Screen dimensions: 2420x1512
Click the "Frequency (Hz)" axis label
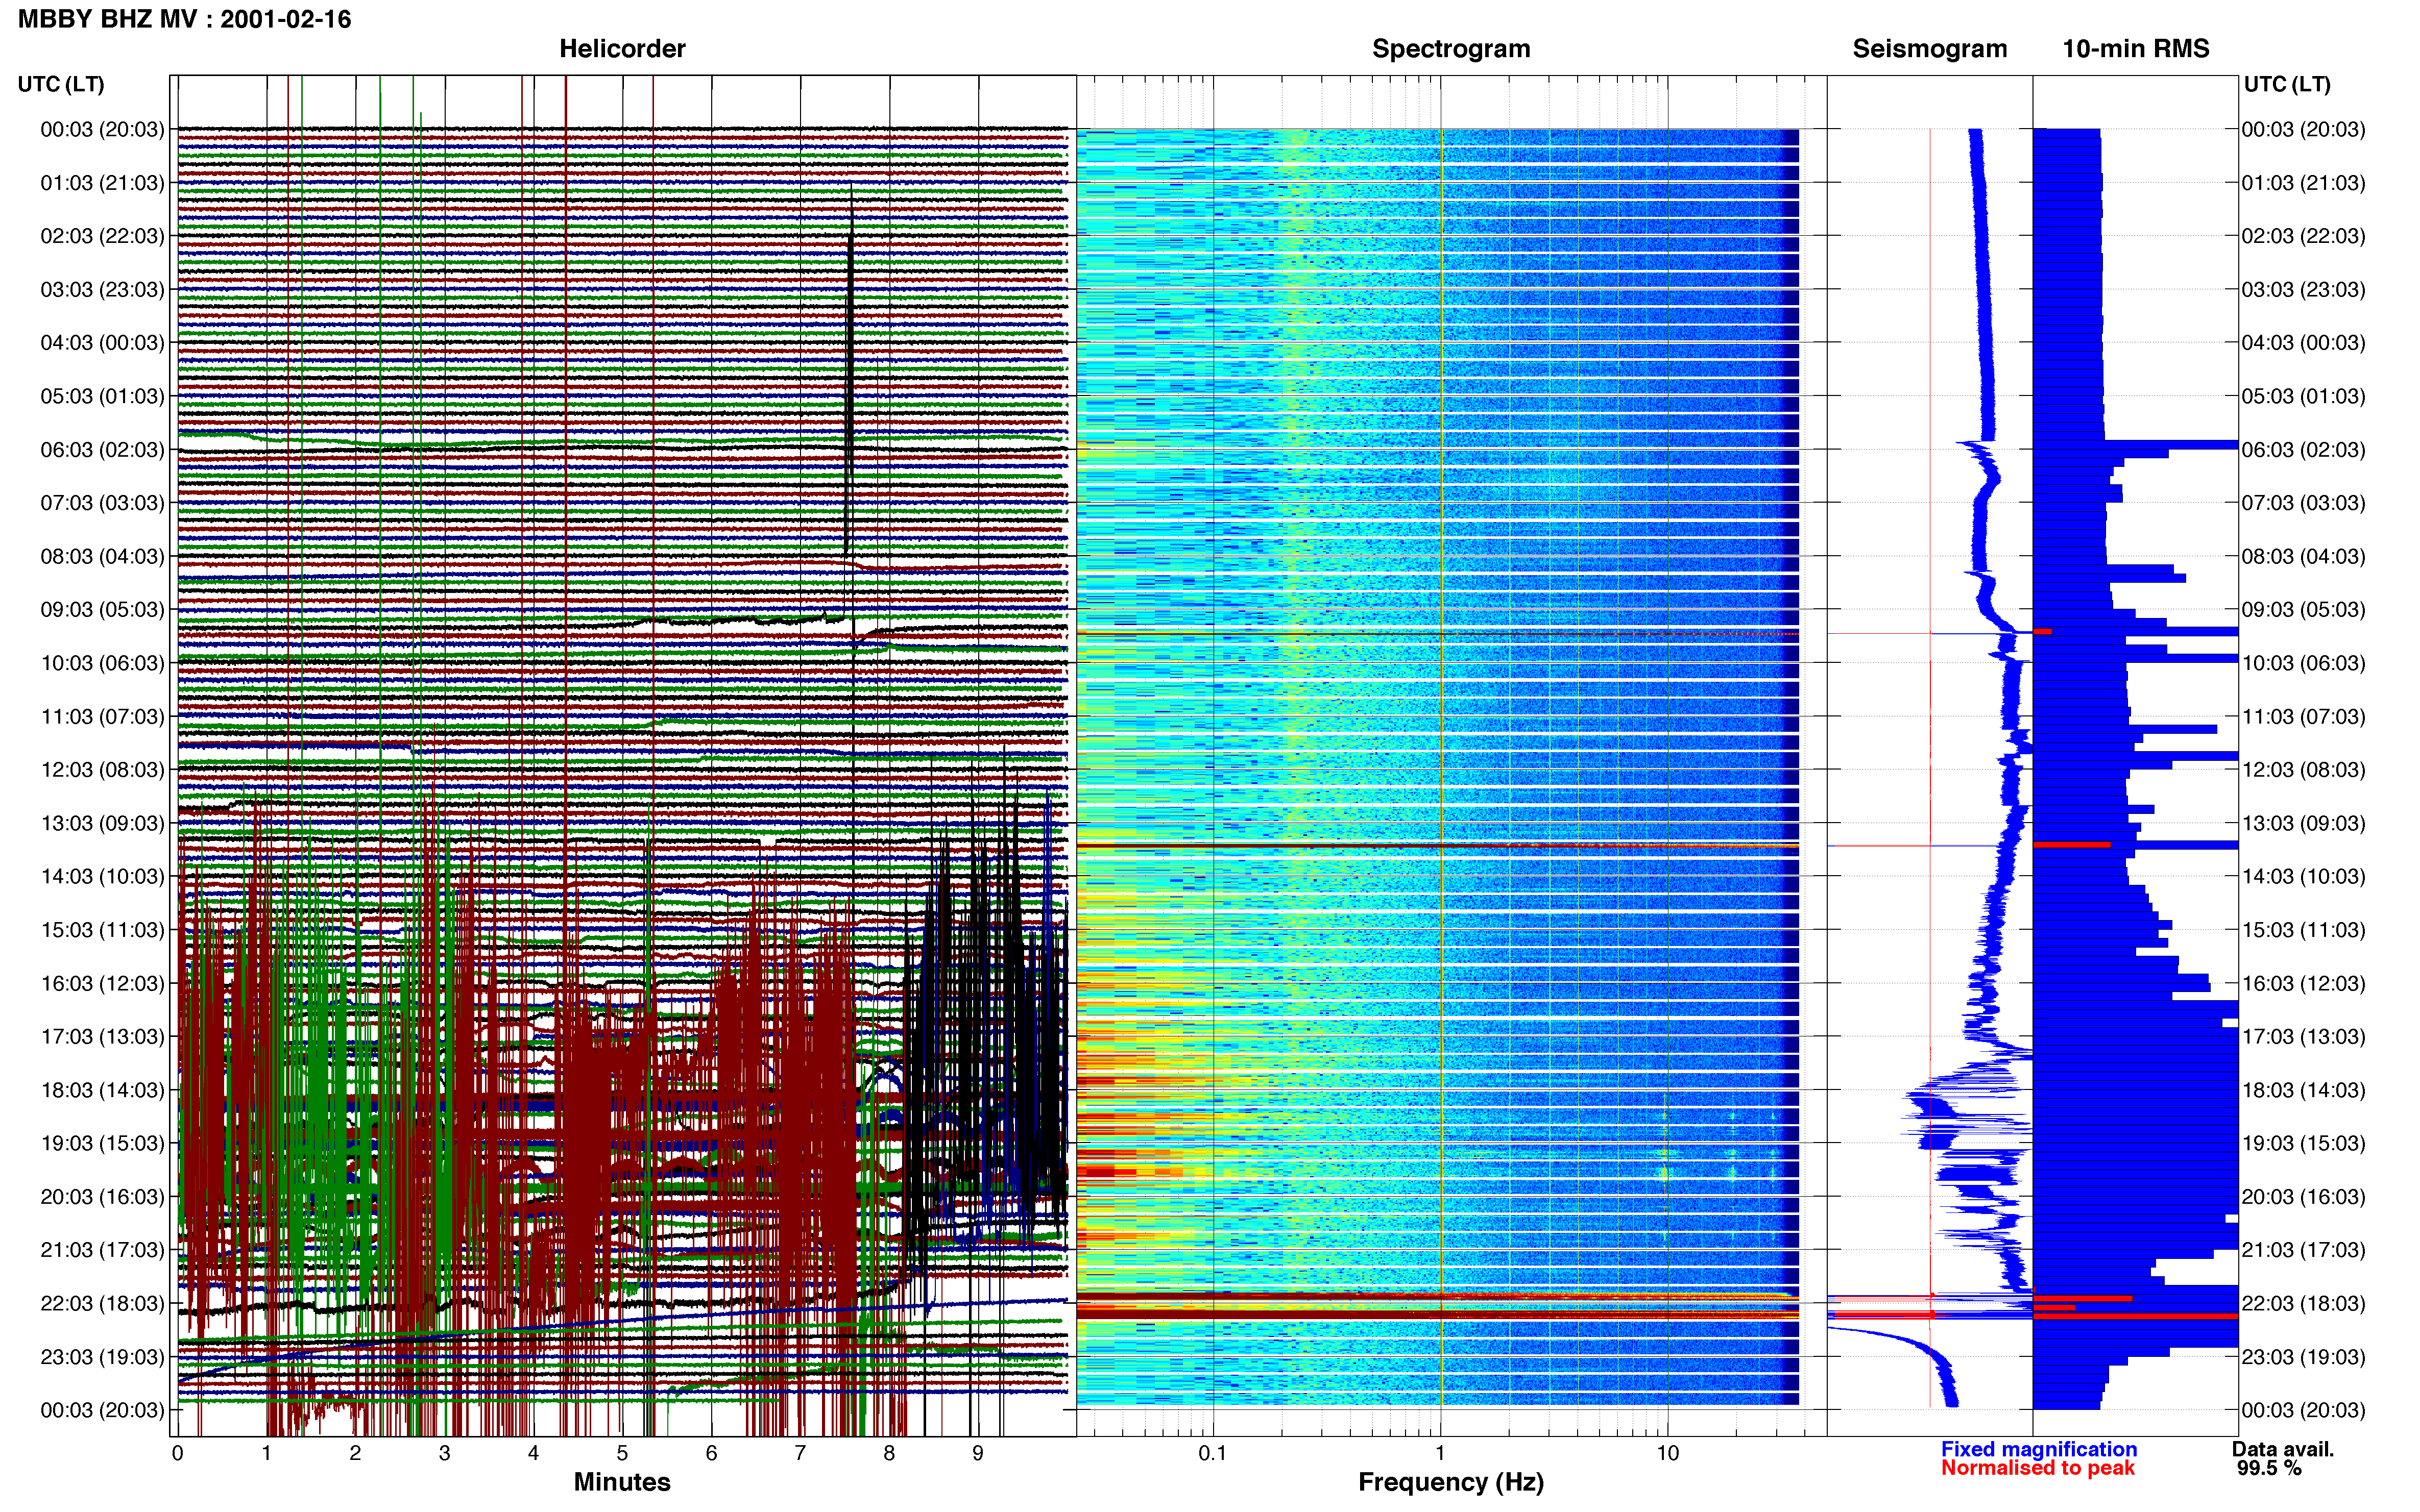1450,1482
